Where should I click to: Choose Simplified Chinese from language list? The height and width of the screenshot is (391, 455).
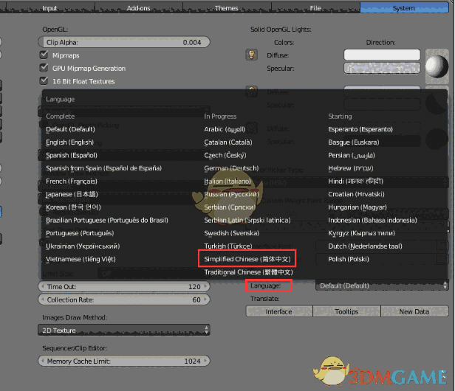click(x=247, y=259)
